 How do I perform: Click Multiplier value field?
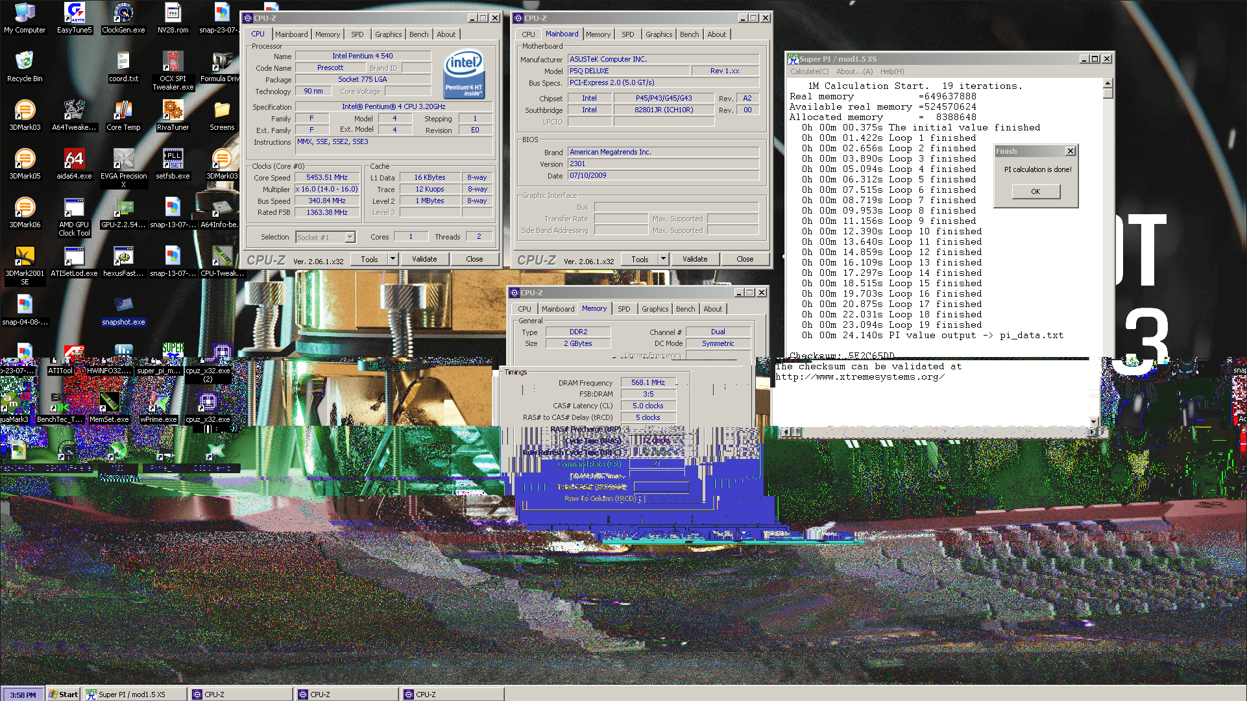point(327,189)
